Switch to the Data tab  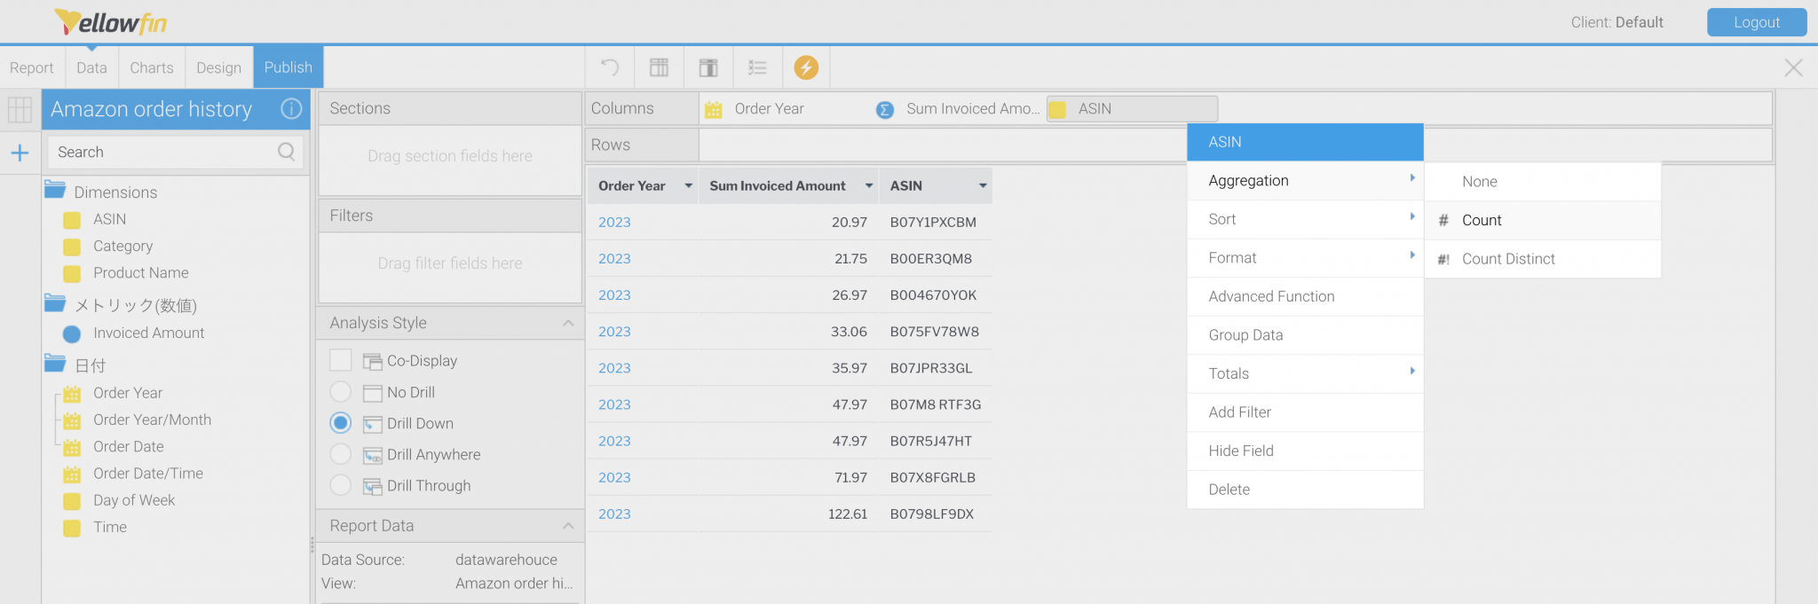coord(91,67)
